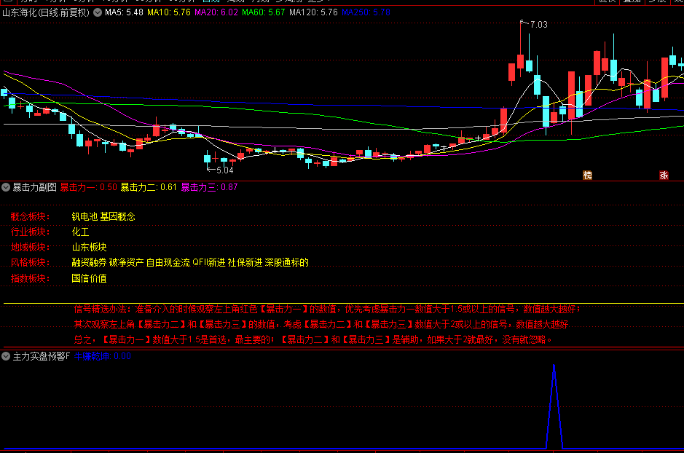Click the instruction line starting 其次观察左上角
This screenshot has height=453, width=684.
pyautogui.click(x=321, y=324)
